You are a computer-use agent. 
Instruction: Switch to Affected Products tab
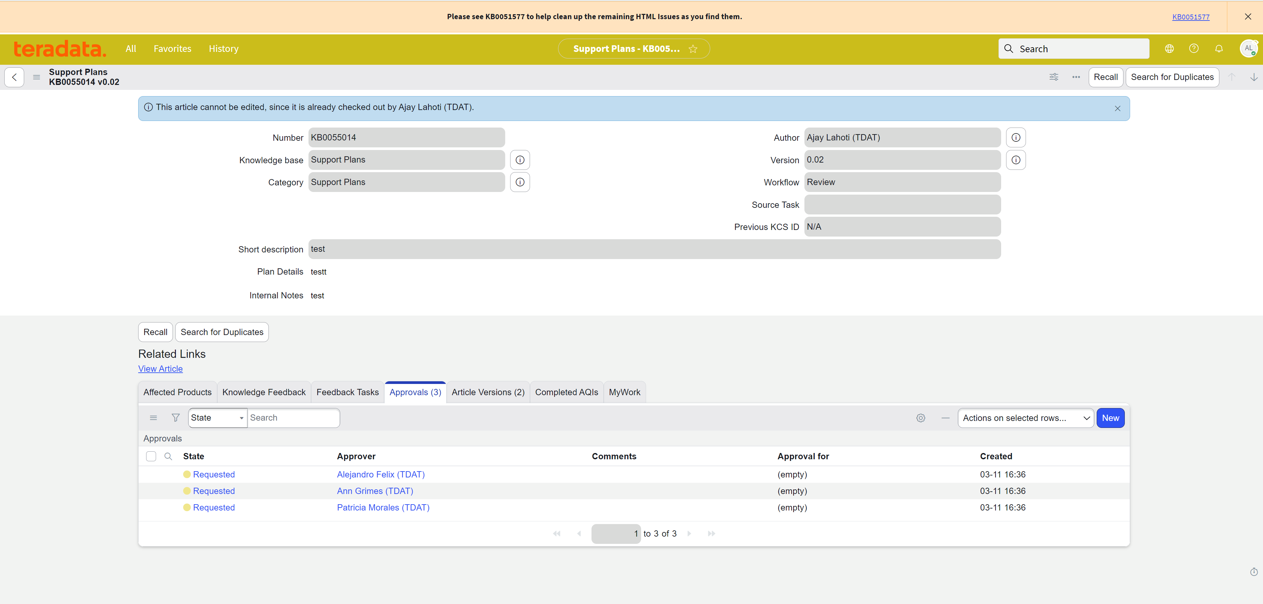pyautogui.click(x=178, y=393)
